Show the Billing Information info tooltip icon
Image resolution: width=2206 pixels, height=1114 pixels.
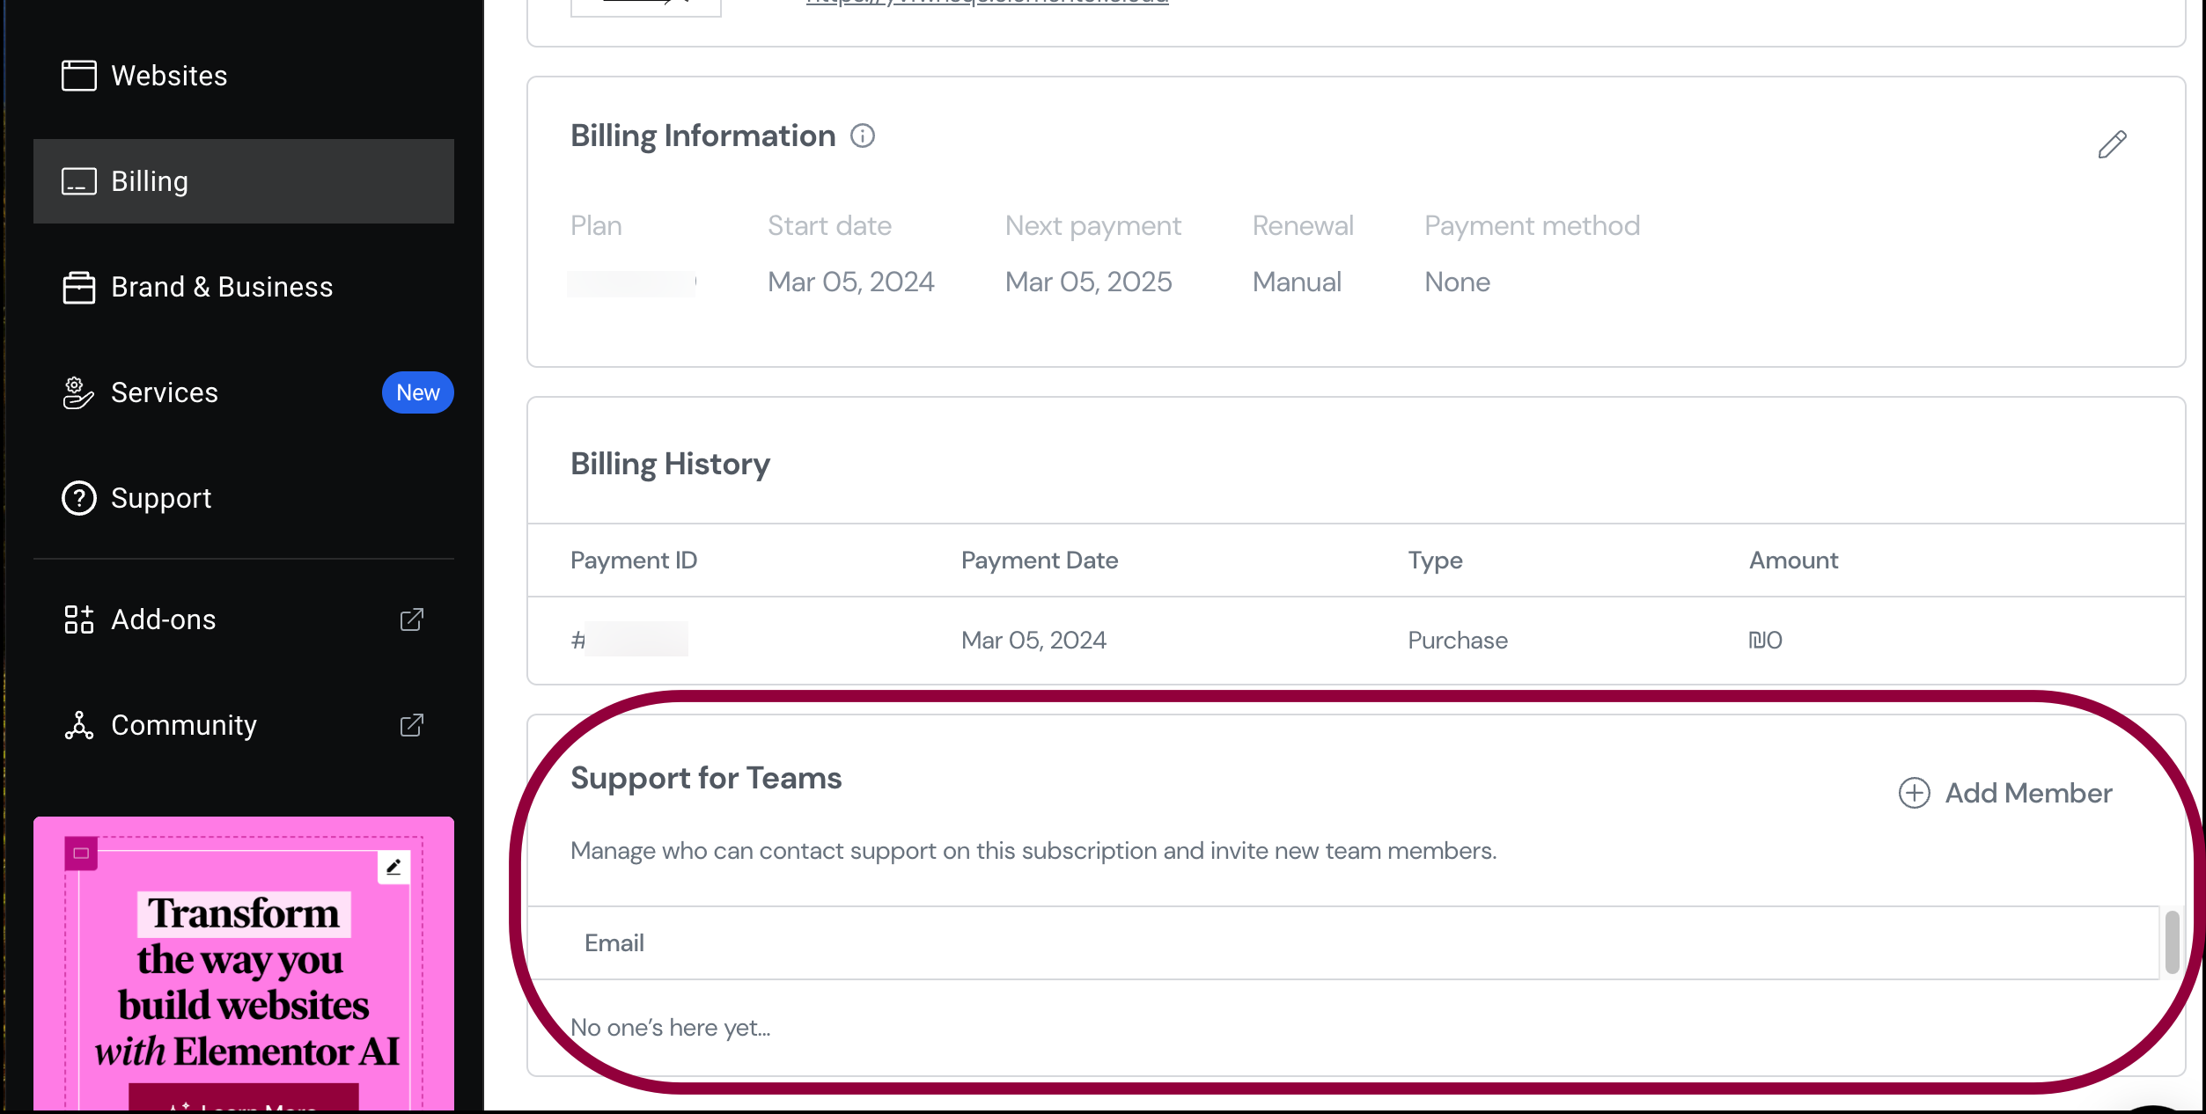(863, 136)
